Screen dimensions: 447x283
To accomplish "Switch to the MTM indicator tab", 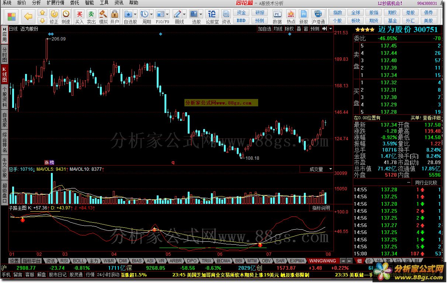I will 252,261.
